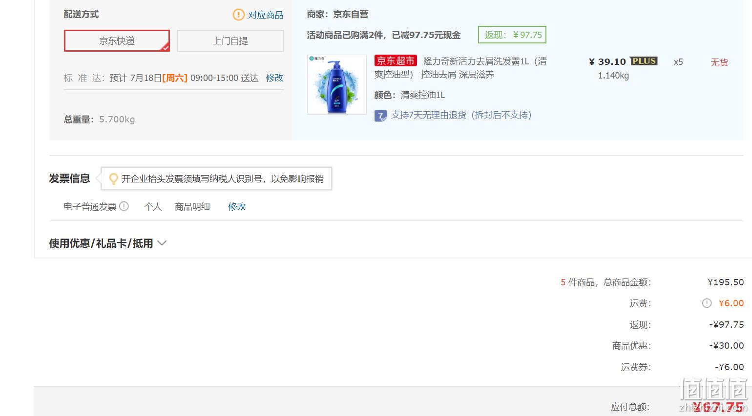Click the 返现 ¥97.75 green tag

click(x=512, y=35)
